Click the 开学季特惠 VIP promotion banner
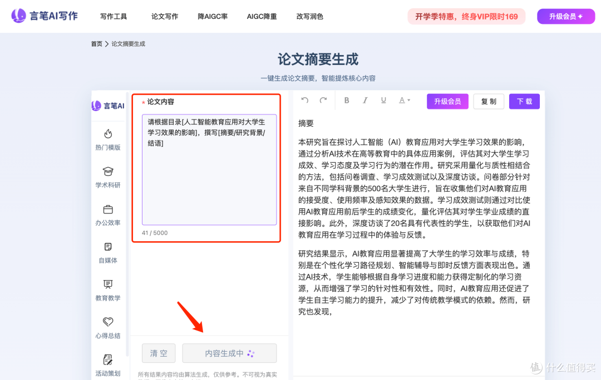The image size is (601, 380). coord(466,17)
